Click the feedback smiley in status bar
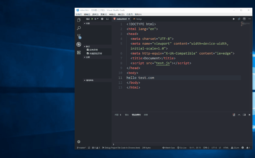Image resolution: width=255 pixels, height=158 pixels. coord(243,148)
